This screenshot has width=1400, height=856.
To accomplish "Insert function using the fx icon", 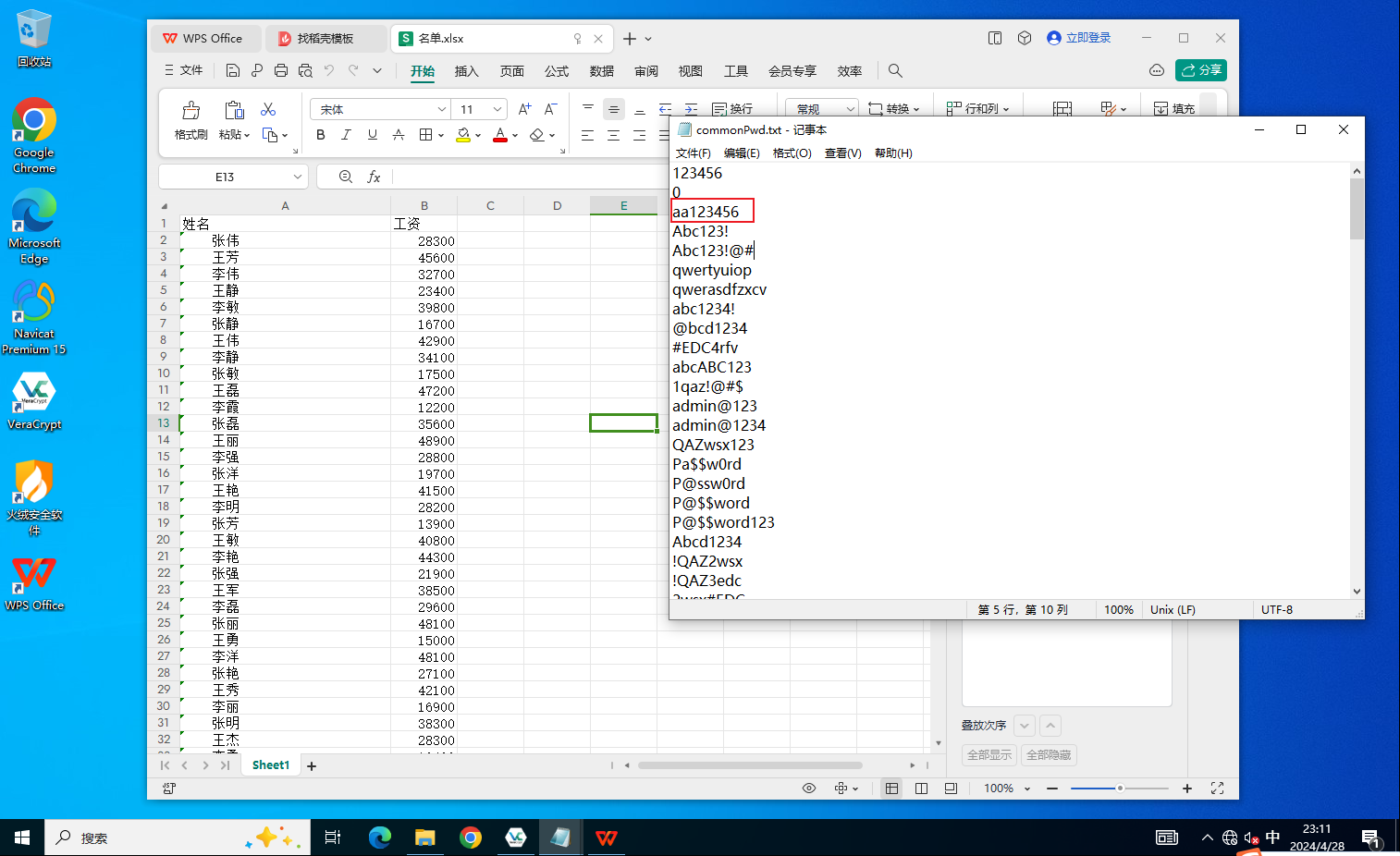I will point(374,177).
